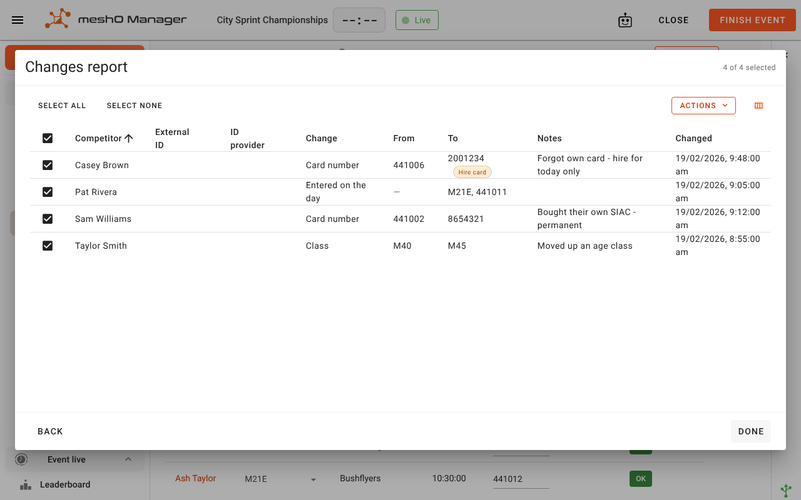Click the Casey Brown name cell
Screen dimensions: 801x500
[x=102, y=165]
